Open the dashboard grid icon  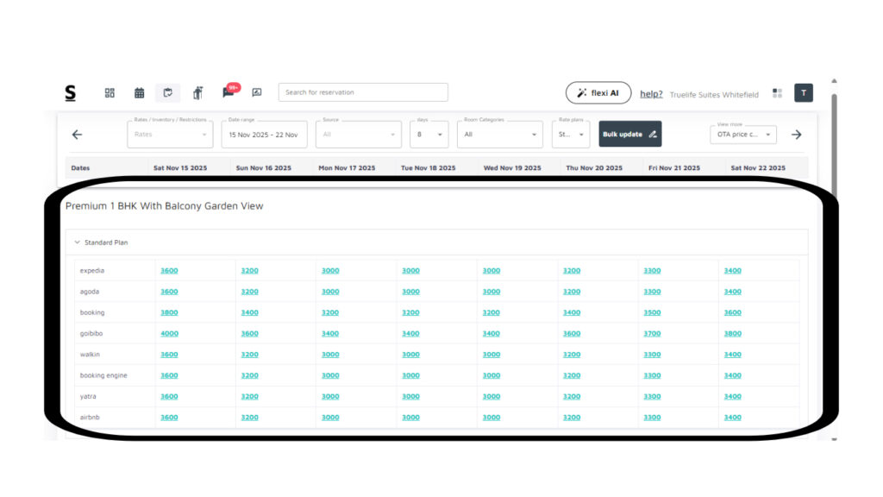110,93
